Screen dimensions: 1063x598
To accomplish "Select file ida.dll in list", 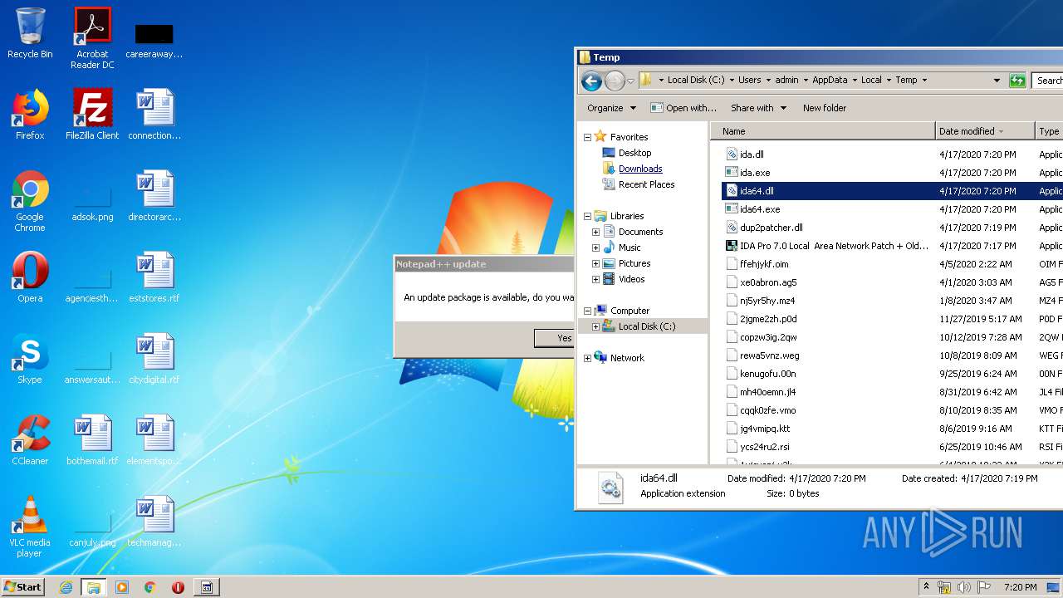I will 752,154.
